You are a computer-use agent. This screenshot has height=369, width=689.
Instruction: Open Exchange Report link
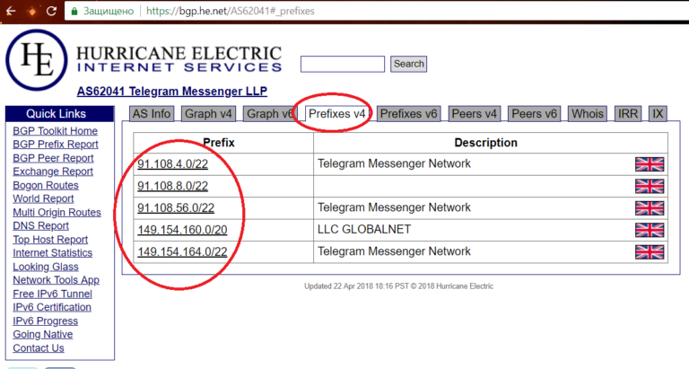click(53, 171)
